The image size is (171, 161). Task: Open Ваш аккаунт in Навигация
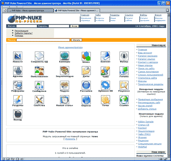click(145, 53)
